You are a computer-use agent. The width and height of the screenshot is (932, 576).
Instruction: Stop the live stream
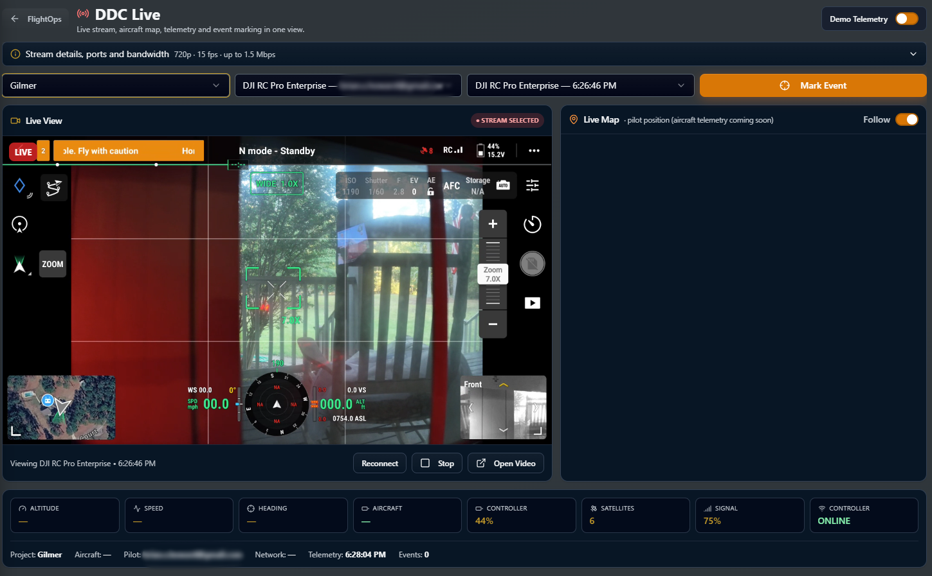click(x=437, y=463)
